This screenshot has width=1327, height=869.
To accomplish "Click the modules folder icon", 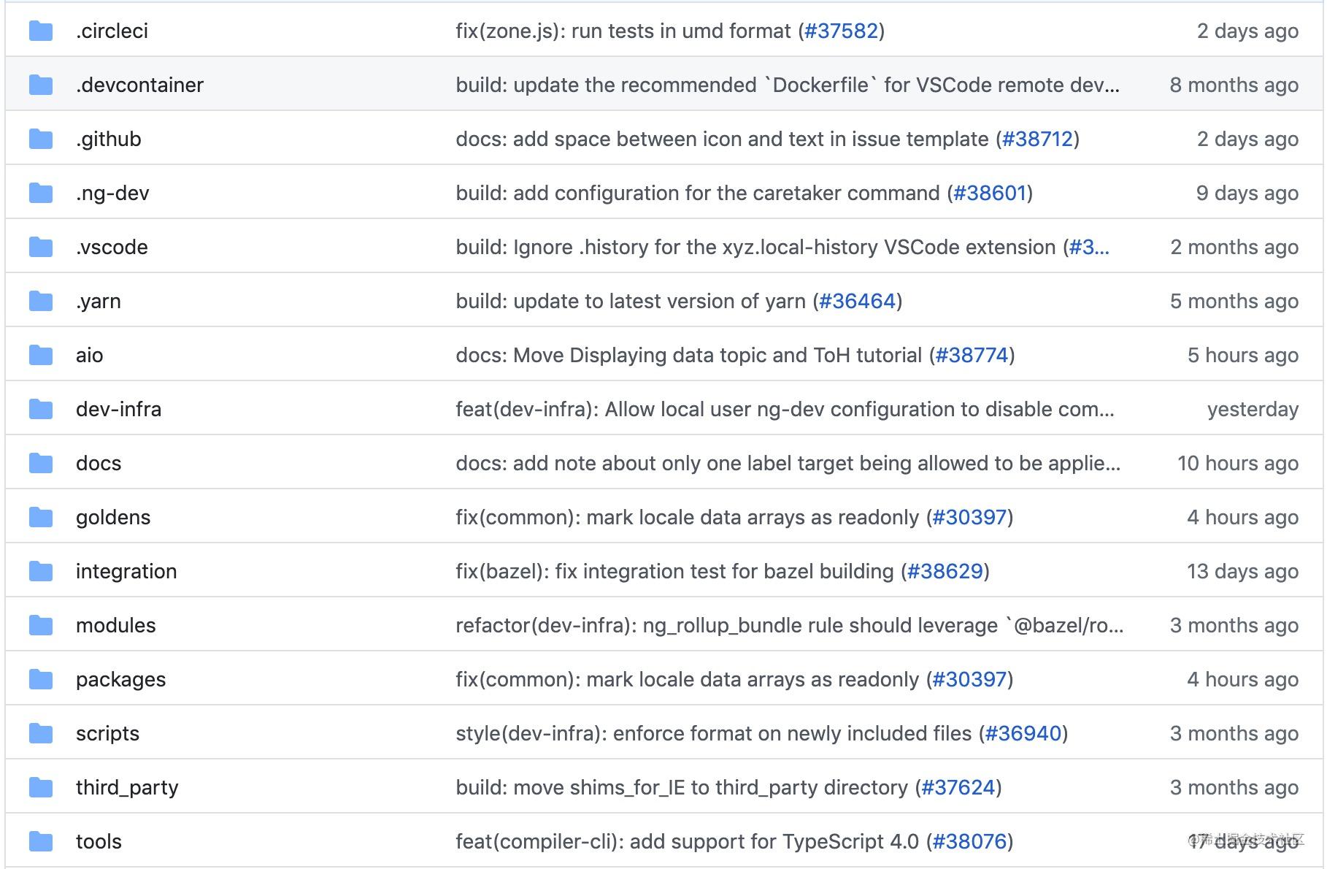I will [x=41, y=624].
